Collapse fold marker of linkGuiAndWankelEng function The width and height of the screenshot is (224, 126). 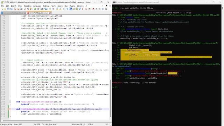(x=10, y=109)
